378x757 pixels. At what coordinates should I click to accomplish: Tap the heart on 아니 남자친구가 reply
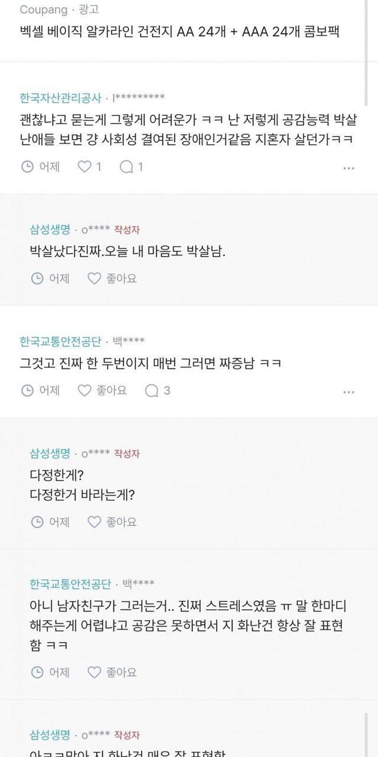94,672
